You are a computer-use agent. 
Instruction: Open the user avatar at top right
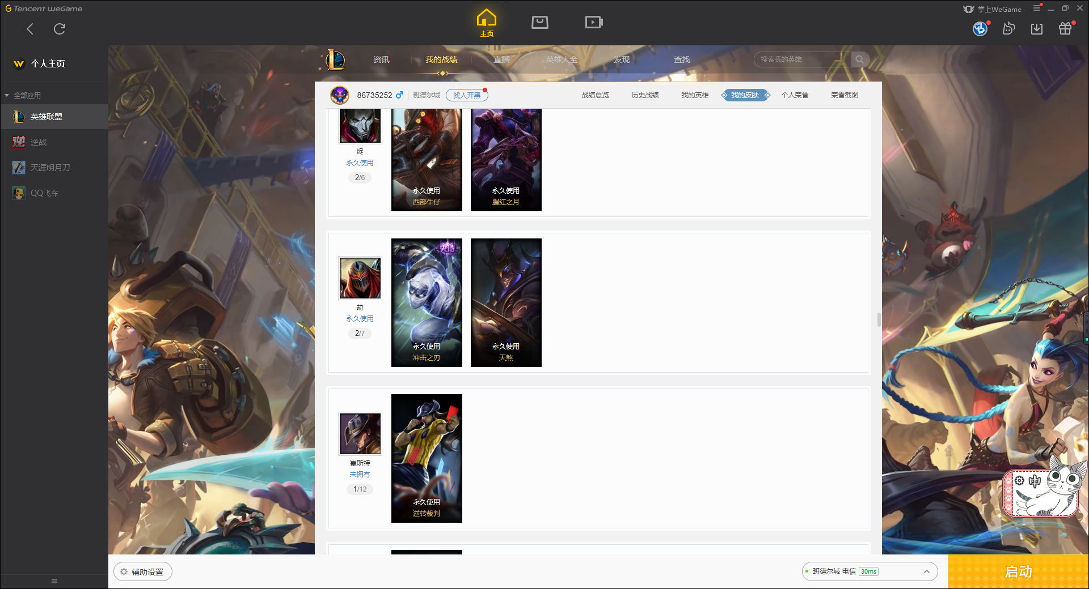click(980, 28)
